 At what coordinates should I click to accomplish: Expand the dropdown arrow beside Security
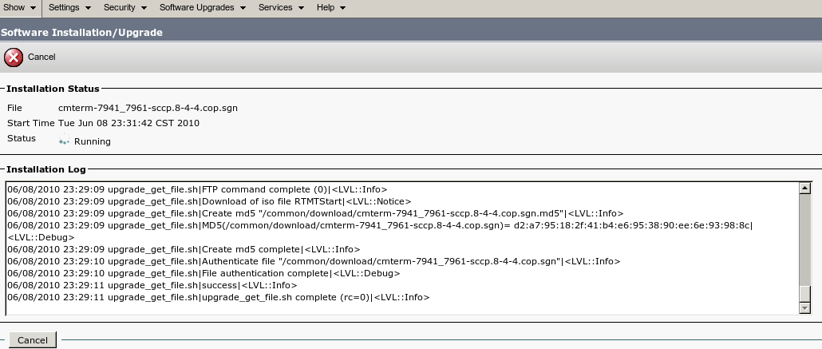click(144, 9)
